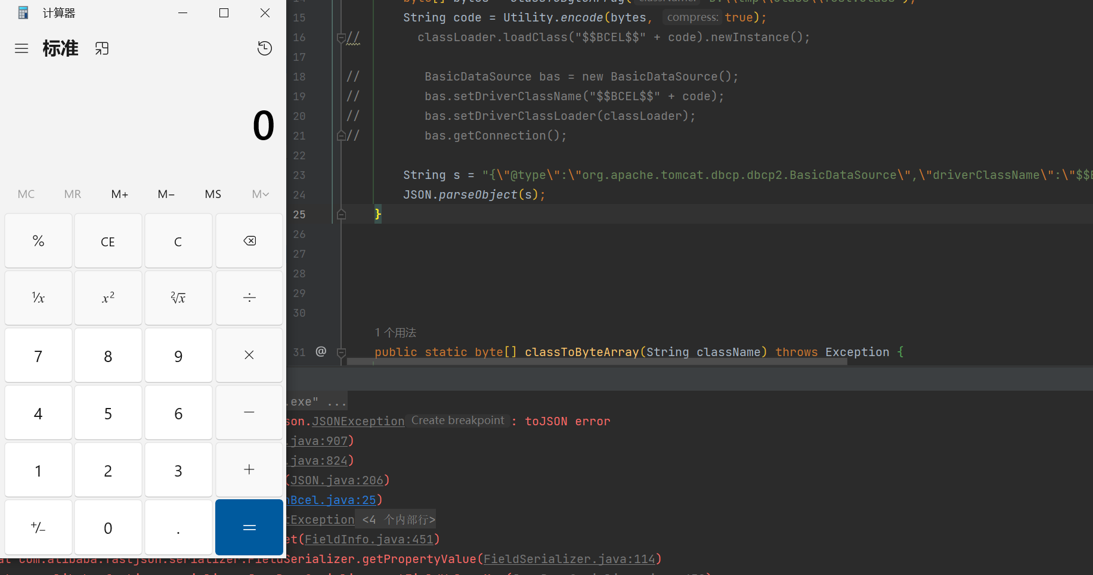Click digit 0 key on calculator keypad

(x=108, y=527)
